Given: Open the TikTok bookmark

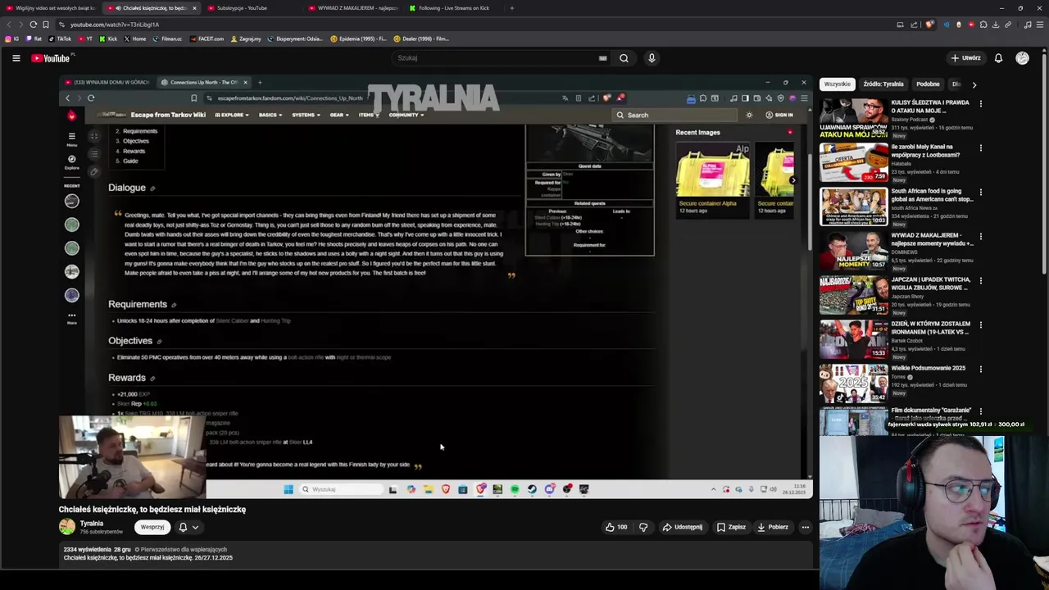Looking at the screenshot, I should pos(60,39).
